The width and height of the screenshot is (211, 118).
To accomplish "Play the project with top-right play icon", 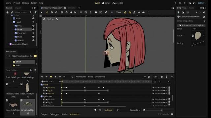I will coord(175,3).
